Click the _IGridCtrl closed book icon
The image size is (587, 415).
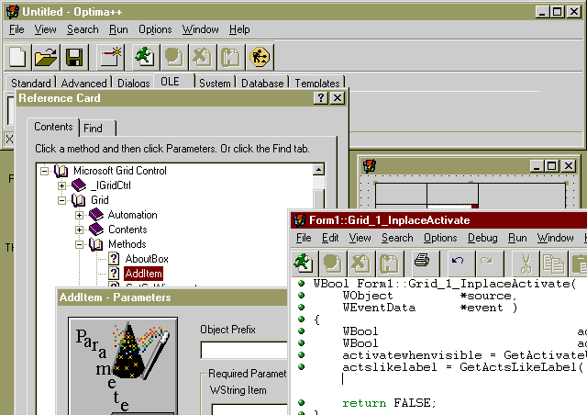[79, 185]
